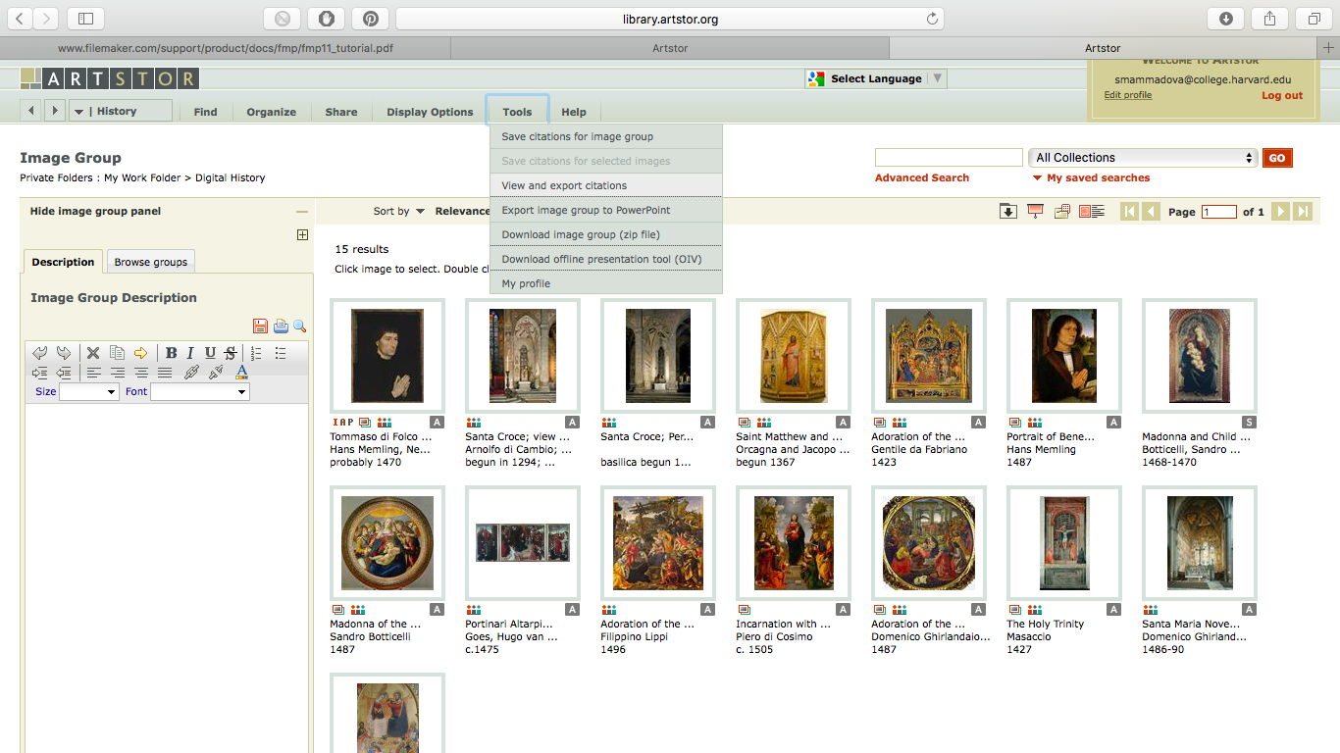Viewport: 1340px width, 753px height.
Task: Choose Export image group to PowerPoint
Action: 606,210
